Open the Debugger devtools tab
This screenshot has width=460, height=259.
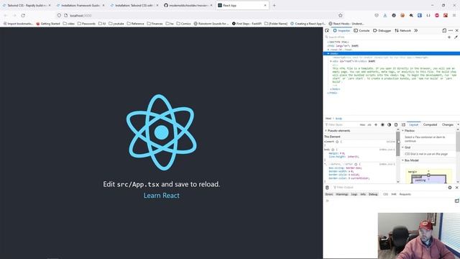coord(382,30)
